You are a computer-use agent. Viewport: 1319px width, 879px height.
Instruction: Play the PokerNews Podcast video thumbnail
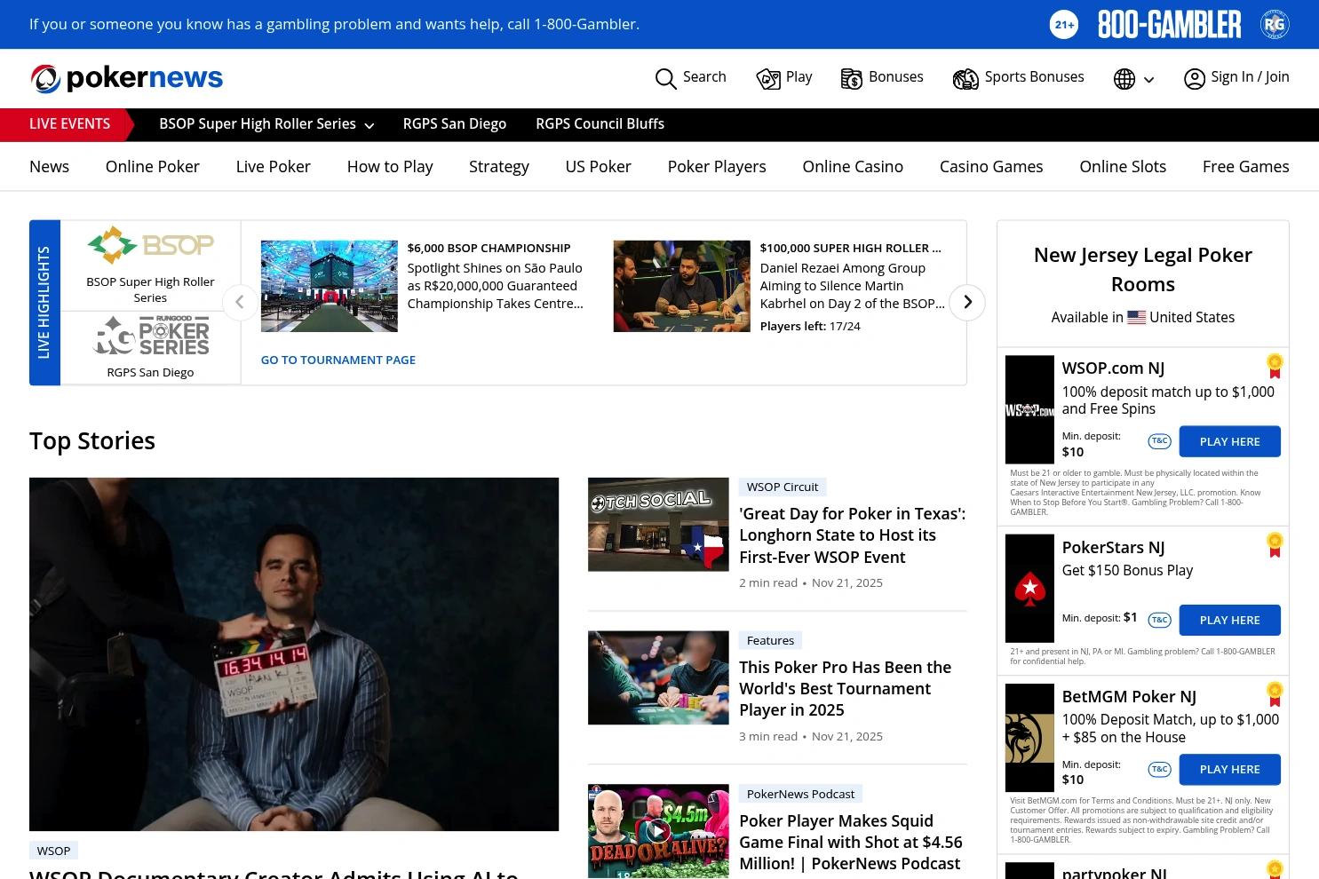pyautogui.click(x=658, y=831)
